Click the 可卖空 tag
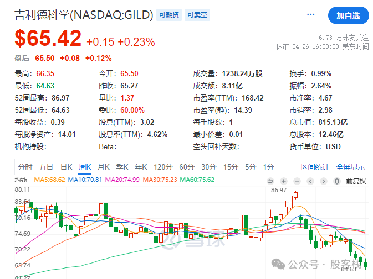Viewport: 373px width, 279px height. tap(197, 15)
